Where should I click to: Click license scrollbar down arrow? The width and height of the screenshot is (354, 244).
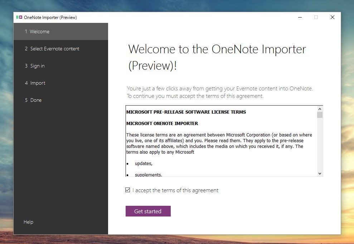point(320,174)
